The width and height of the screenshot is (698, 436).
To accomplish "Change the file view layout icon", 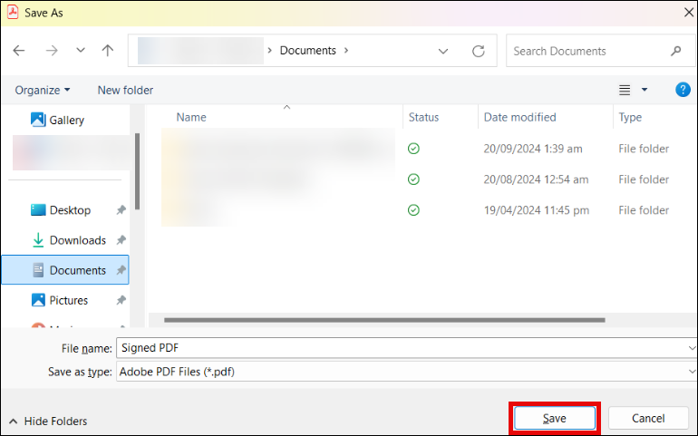I will [625, 90].
